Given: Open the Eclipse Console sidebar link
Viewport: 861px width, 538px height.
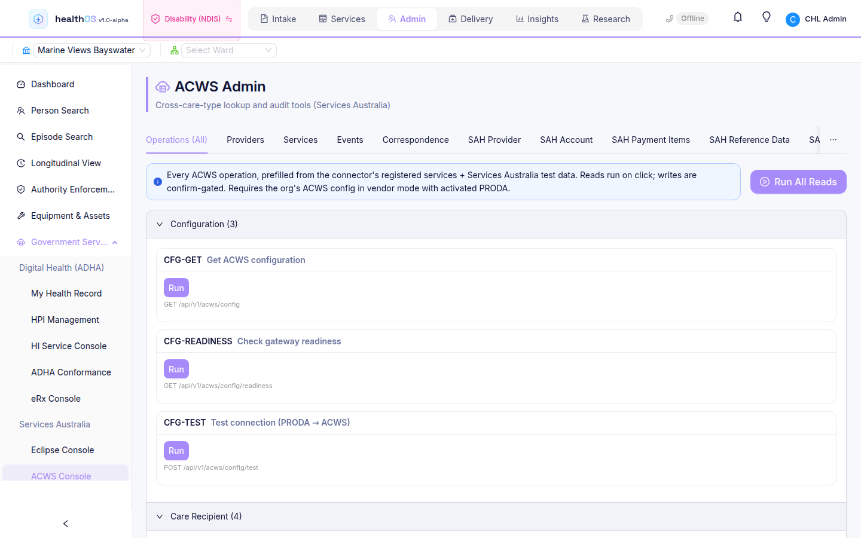Looking at the screenshot, I should (66, 450).
